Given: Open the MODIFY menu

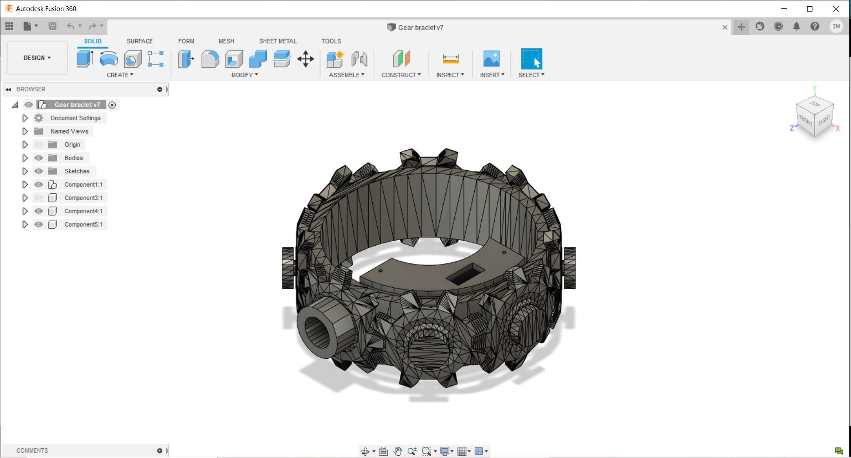Looking at the screenshot, I should (x=245, y=75).
